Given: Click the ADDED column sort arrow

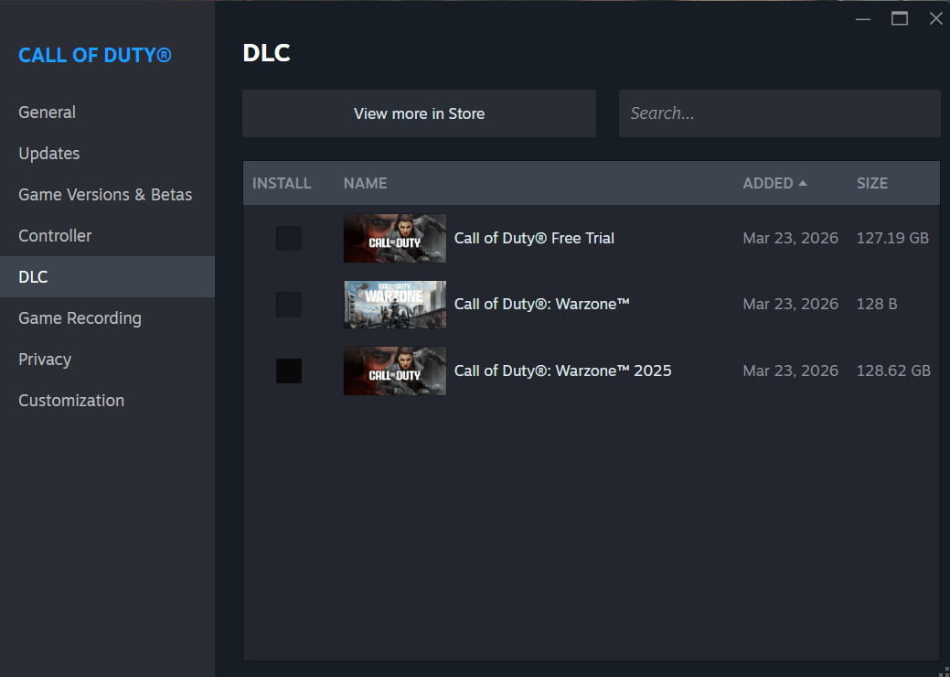Looking at the screenshot, I should tap(803, 183).
